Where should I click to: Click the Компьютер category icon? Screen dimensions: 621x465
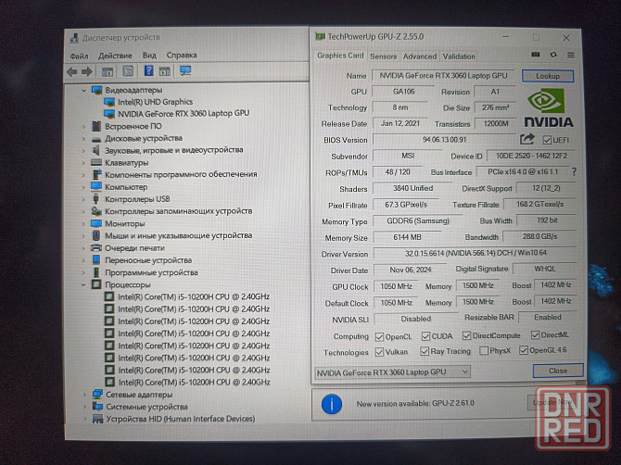[x=96, y=186]
